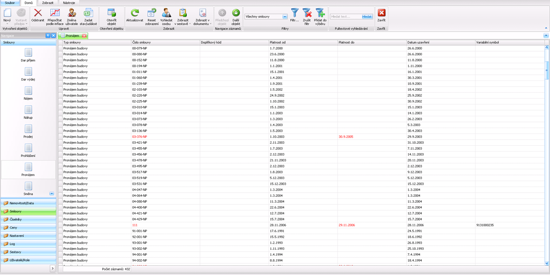
Task: Open the Smlouvy header in navigation
Action: point(28,42)
